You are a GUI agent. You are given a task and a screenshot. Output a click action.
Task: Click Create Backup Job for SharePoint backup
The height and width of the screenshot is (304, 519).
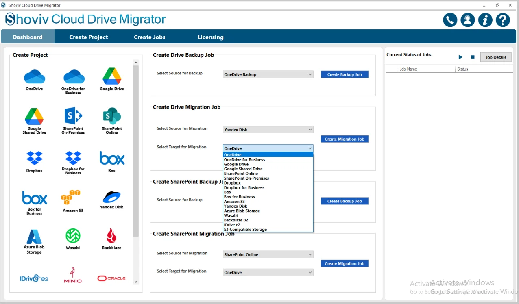click(345, 201)
